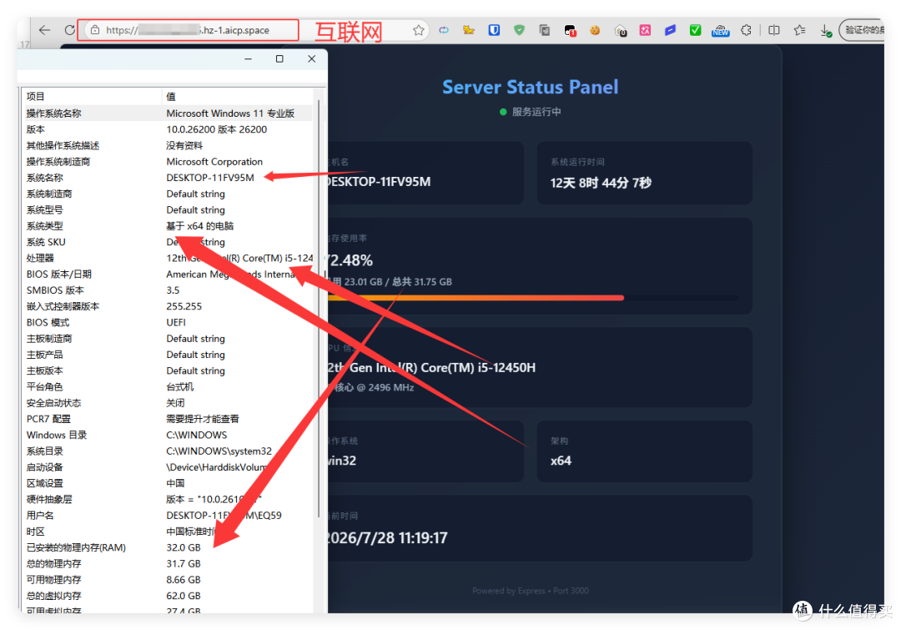Viewport: 901px width, 630px height.
Task: Select the 系统名称 DESKTOP-11FV95M row
Action: pos(168,178)
